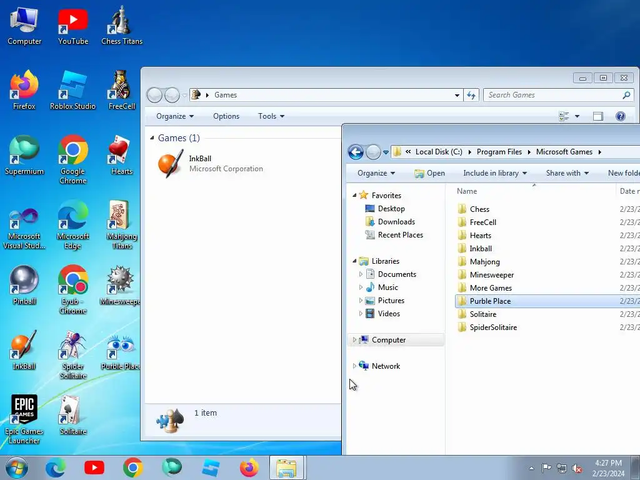Viewport: 640px width, 480px height.
Task: Click the muted volume tray icon
Action: [577, 468]
